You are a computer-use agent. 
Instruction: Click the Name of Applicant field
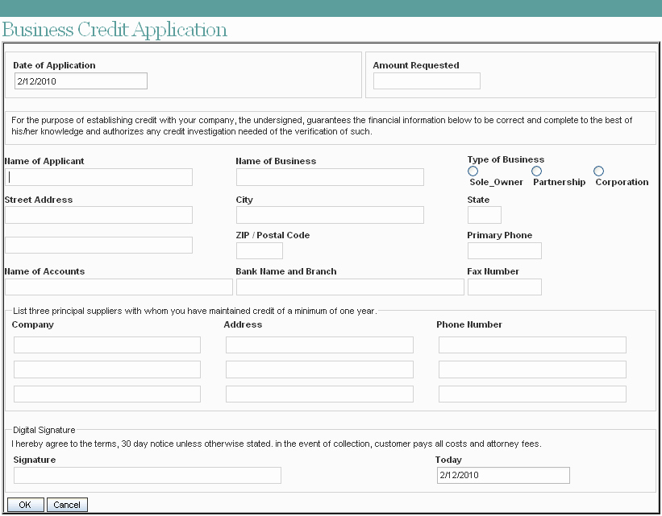(98, 177)
